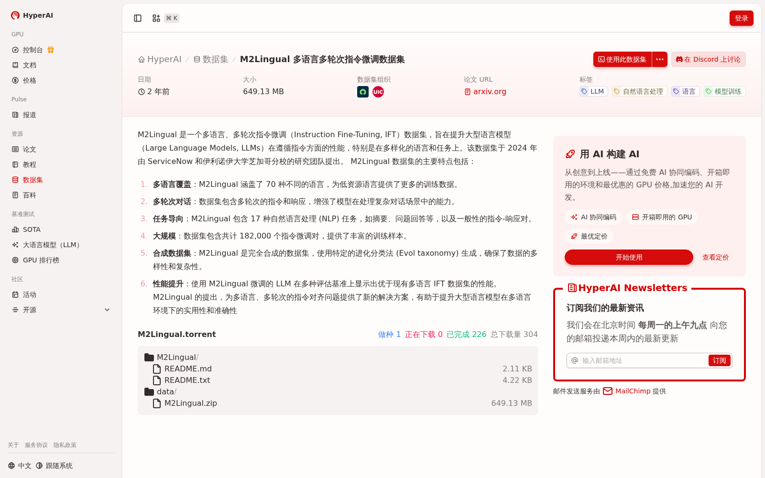
Task: Click the 开箱即用的 GPU chip
Action: click(662, 217)
